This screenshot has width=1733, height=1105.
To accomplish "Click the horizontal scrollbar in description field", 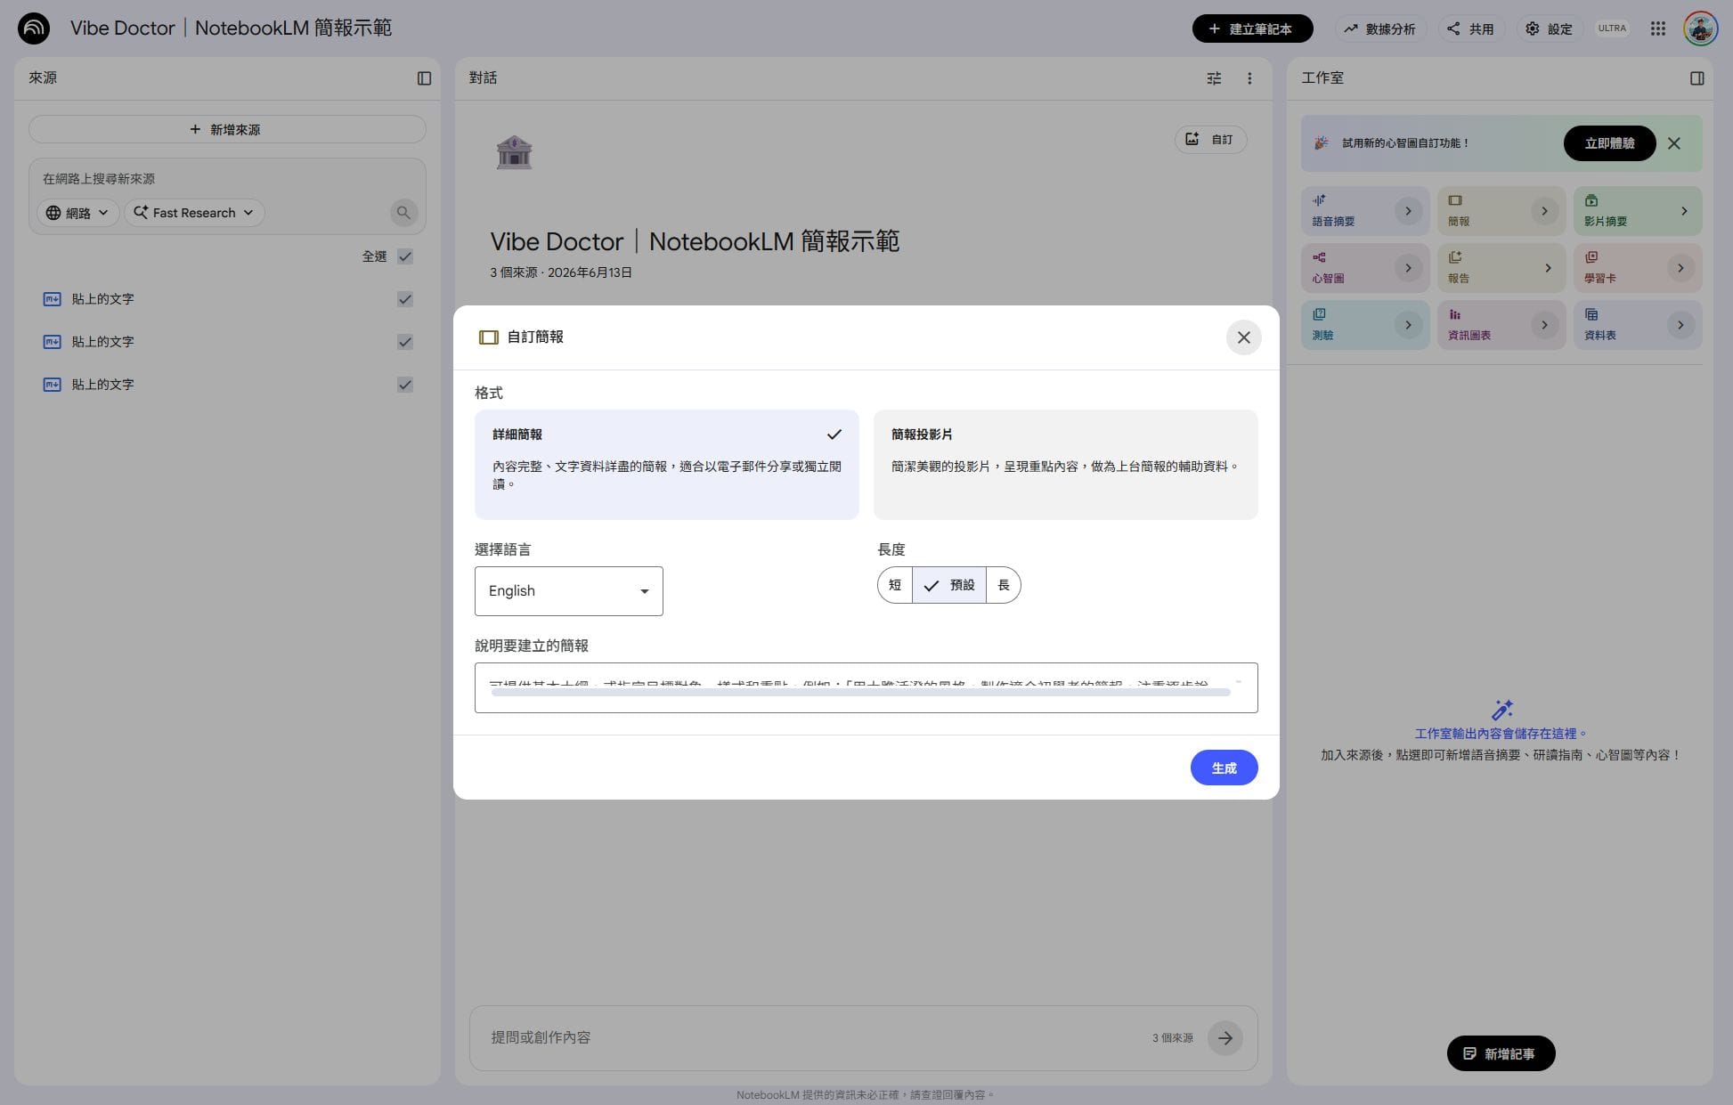I will [x=860, y=693].
